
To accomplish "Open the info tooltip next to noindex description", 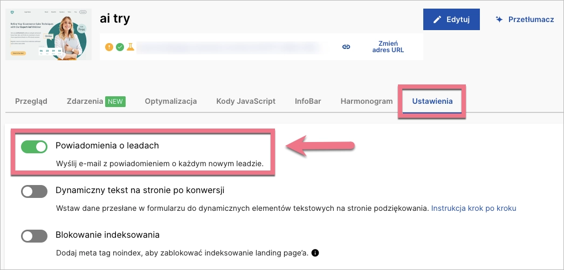I will (x=315, y=252).
